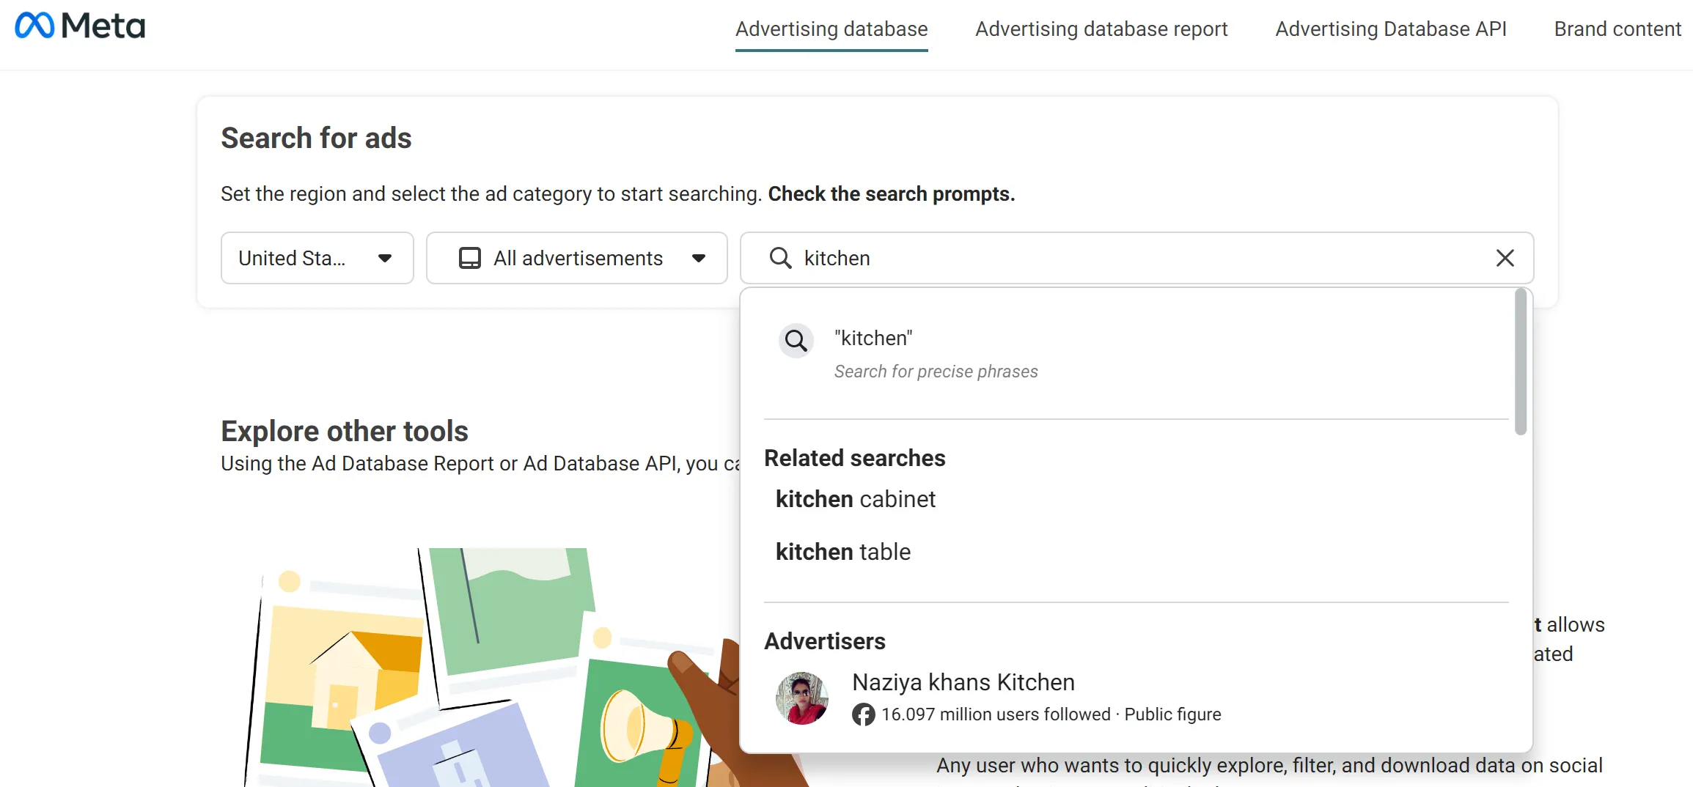Click the ad category icon beside All advertisements
1693x787 pixels.
(x=470, y=258)
